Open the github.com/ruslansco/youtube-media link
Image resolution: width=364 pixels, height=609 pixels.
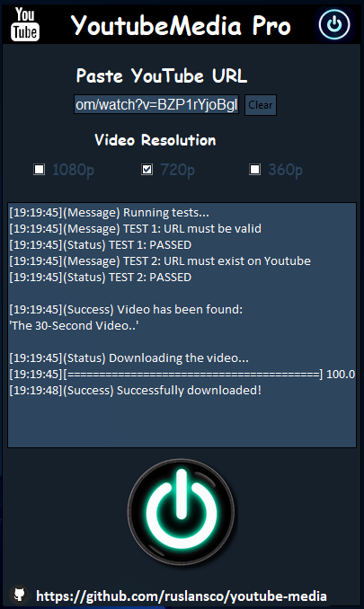pyautogui.click(x=181, y=596)
